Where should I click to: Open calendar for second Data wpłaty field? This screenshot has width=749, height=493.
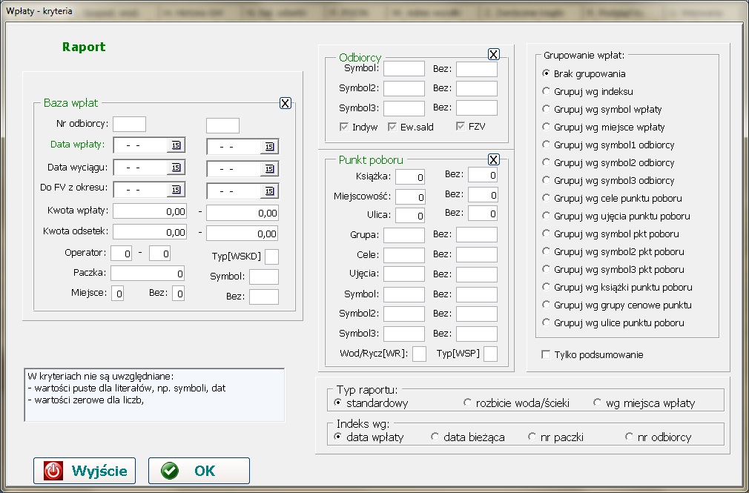pyautogui.click(x=269, y=145)
